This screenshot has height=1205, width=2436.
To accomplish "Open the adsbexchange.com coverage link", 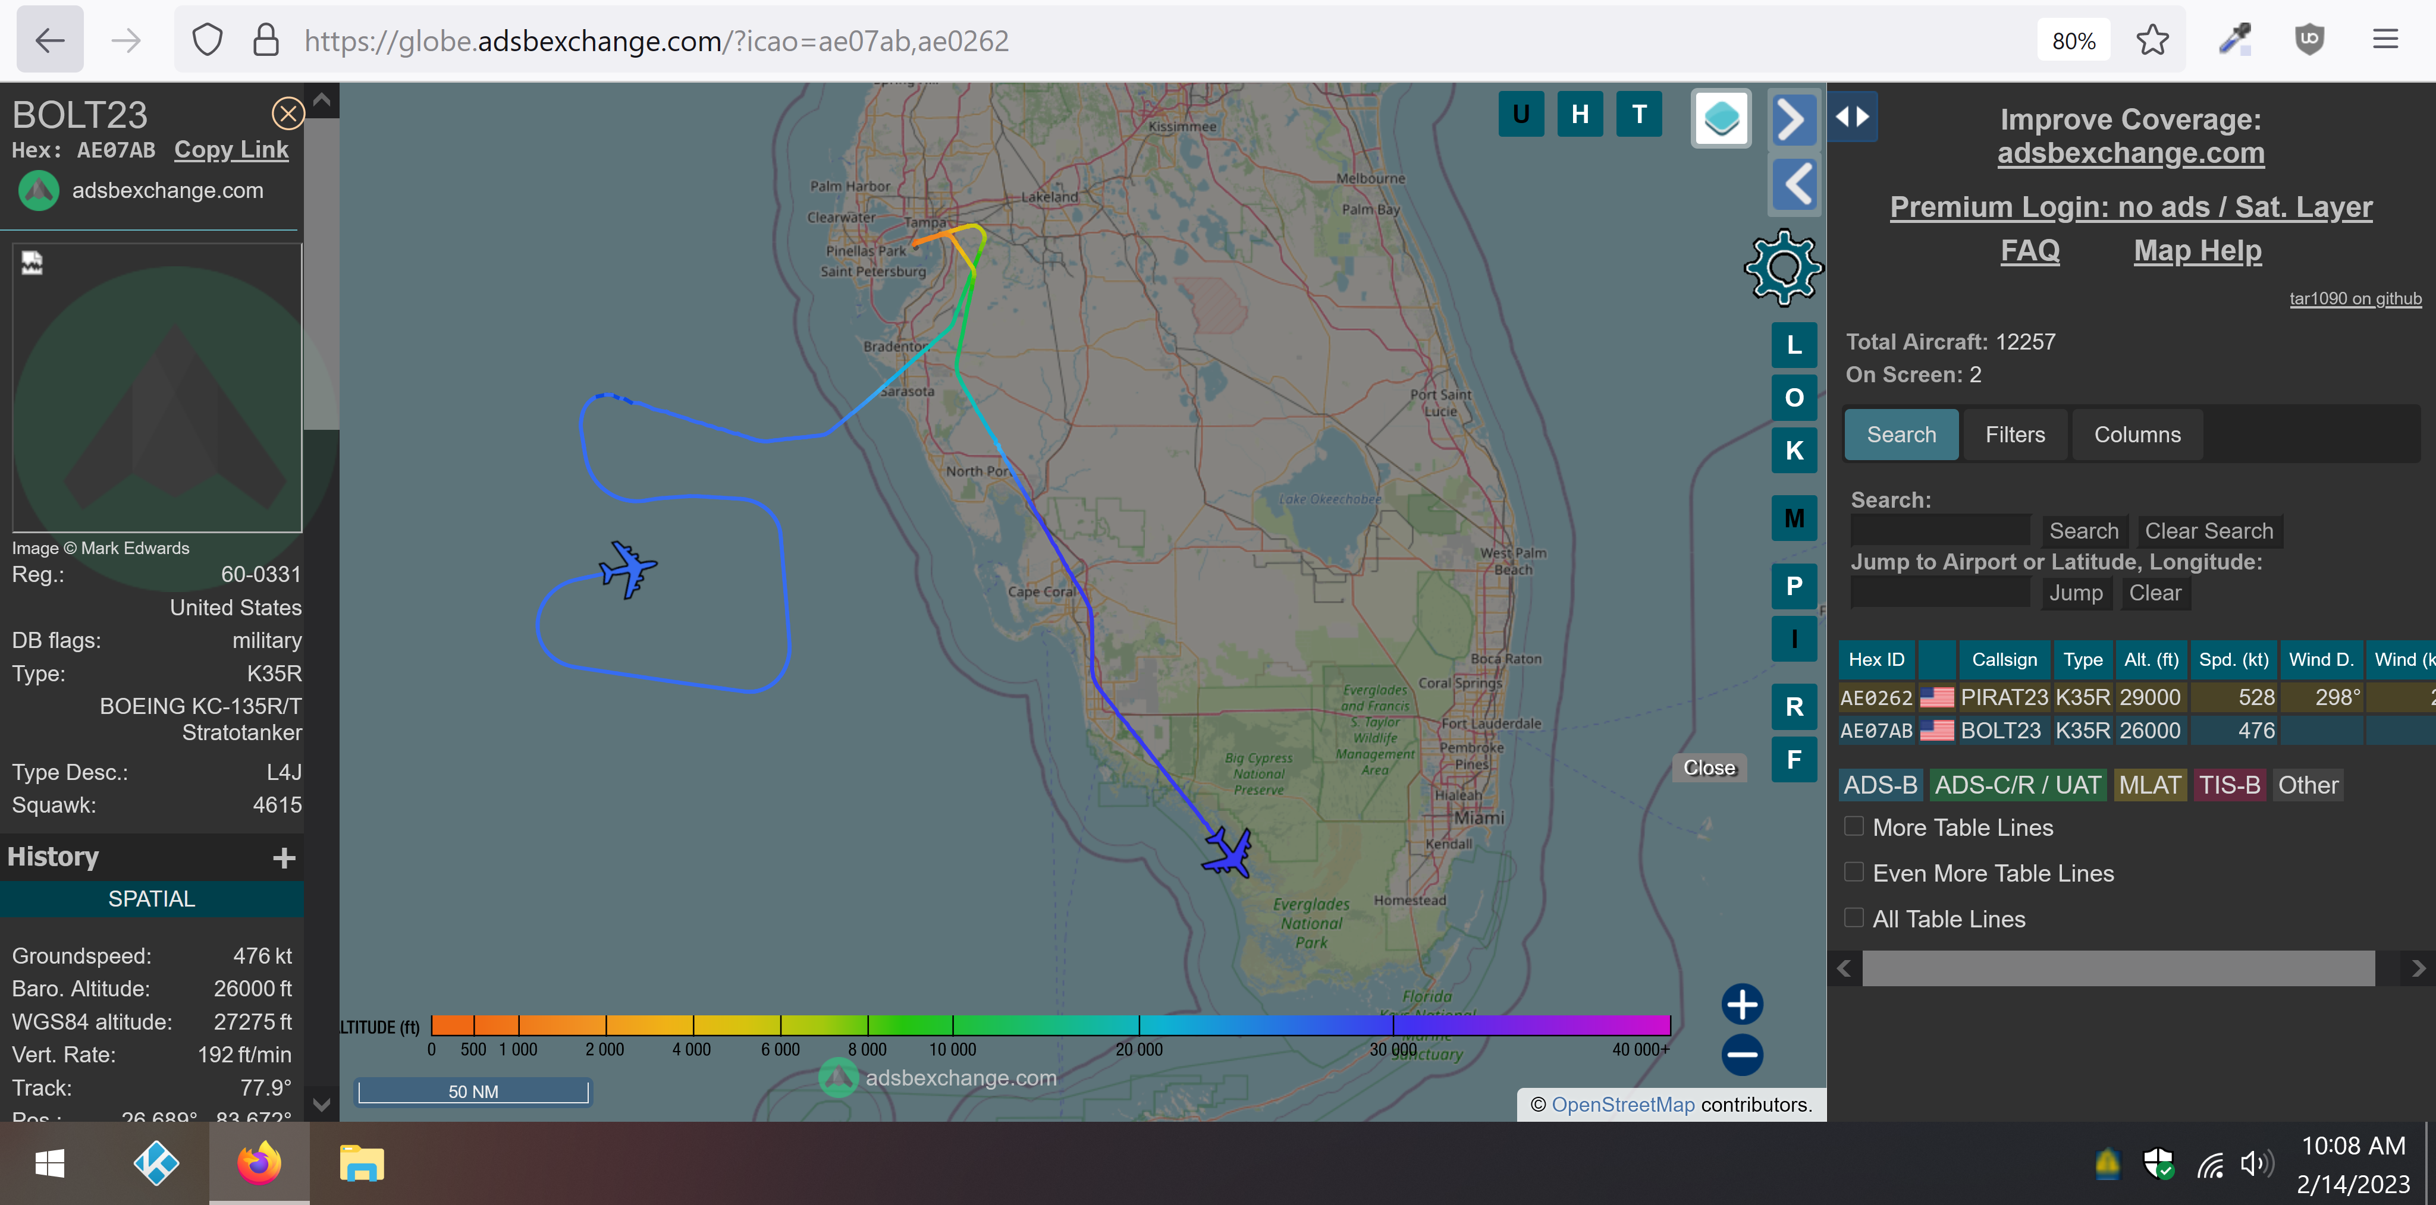I will click(x=2130, y=153).
